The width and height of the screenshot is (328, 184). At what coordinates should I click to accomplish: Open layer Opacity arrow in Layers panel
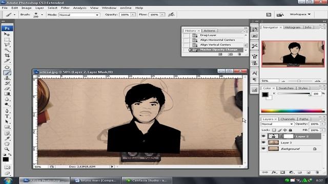(322, 124)
